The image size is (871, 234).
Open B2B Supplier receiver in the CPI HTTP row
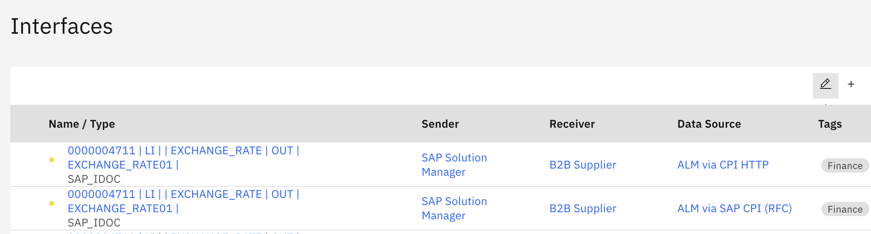tap(583, 165)
